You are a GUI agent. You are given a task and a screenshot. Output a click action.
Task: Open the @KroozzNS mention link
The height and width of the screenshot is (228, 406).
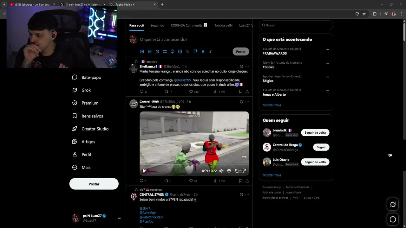coord(182,80)
